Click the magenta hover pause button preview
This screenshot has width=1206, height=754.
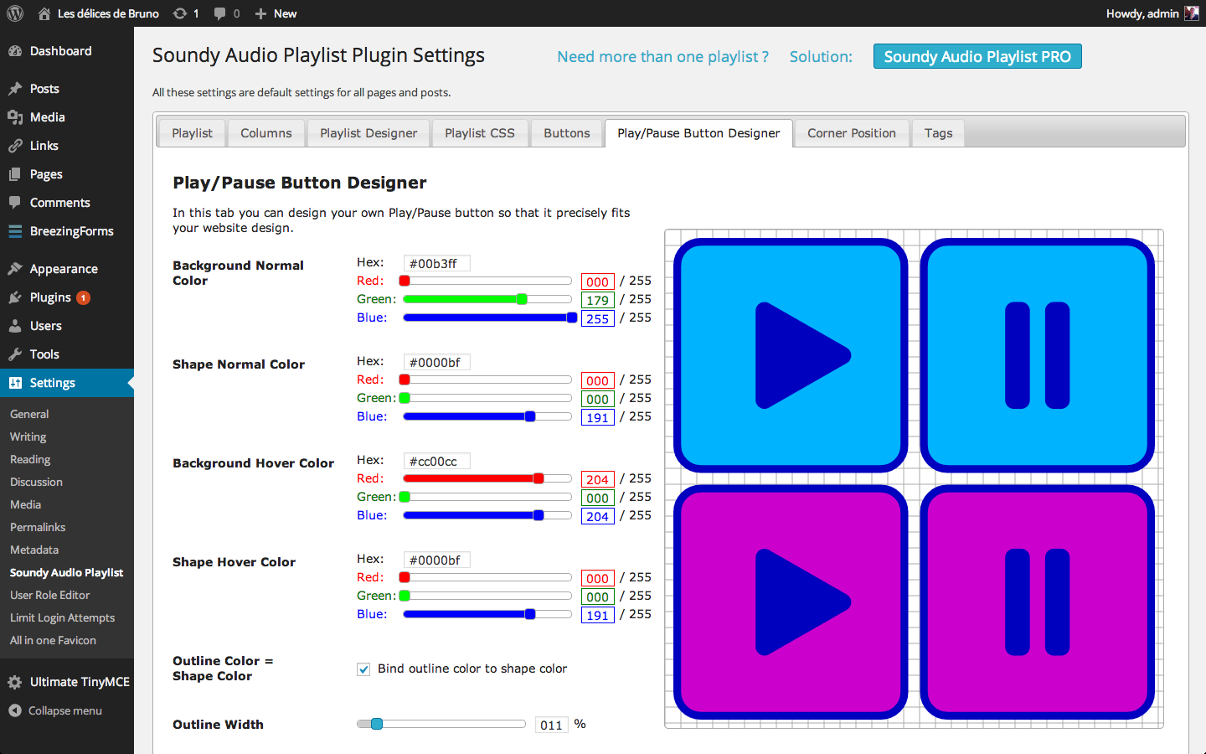tap(1038, 602)
